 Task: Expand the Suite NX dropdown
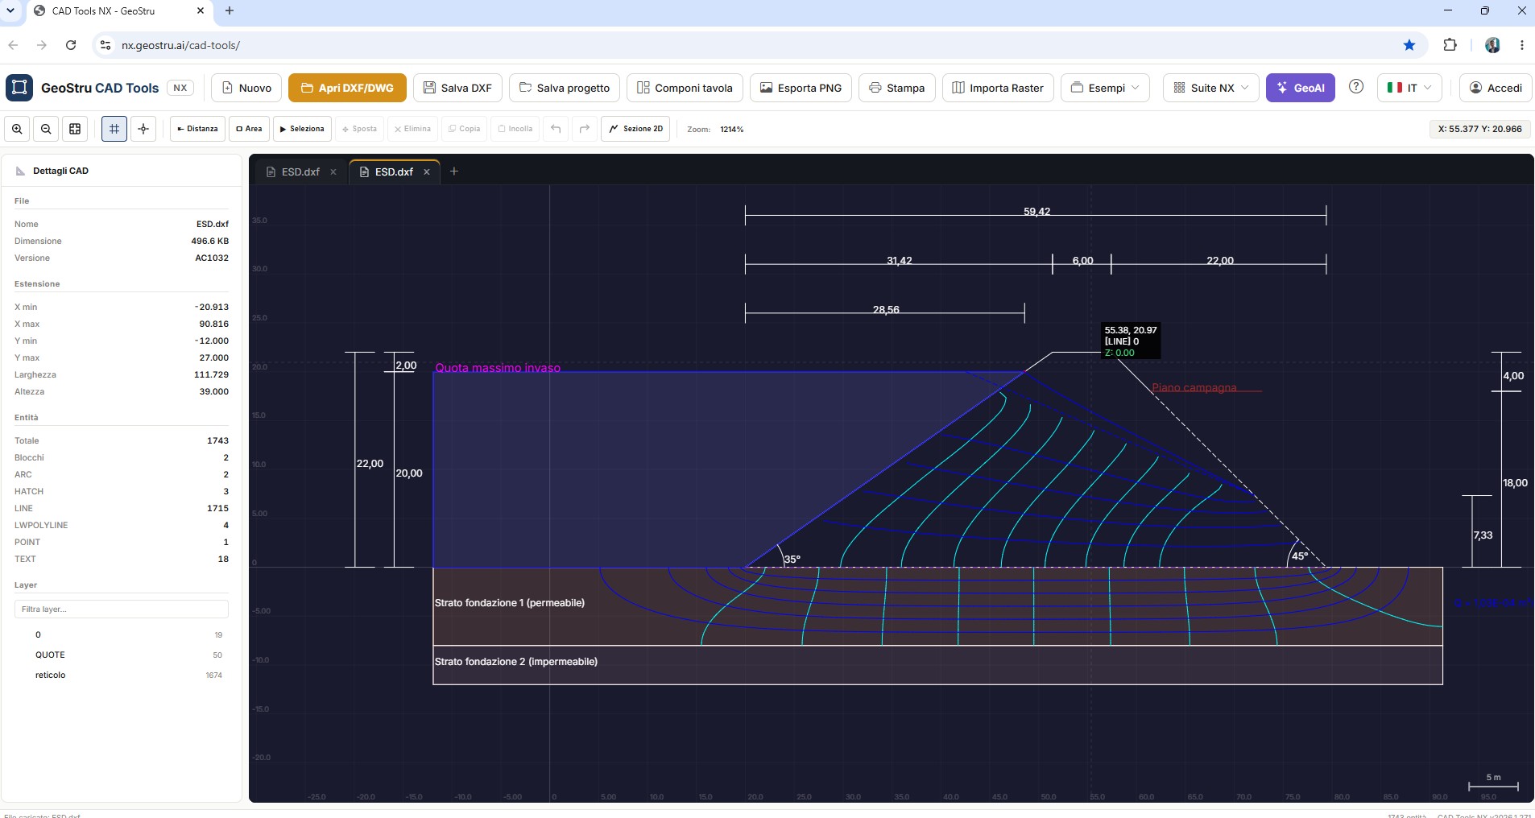tap(1211, 88)
